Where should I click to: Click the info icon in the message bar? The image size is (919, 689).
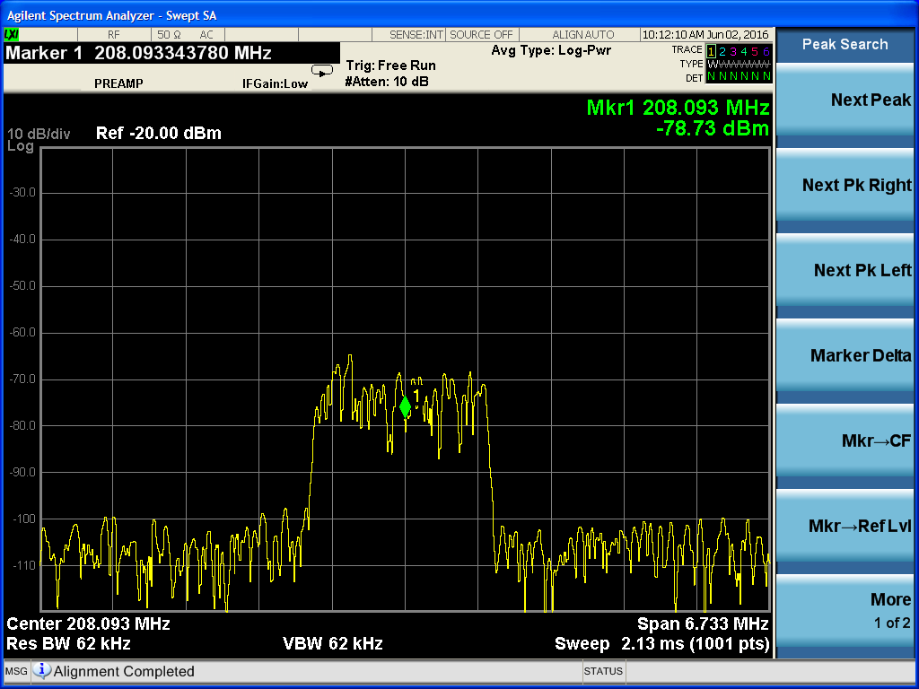pyautogui.click(x=41, y=670)
